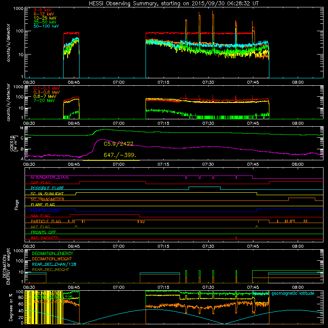Select the FLARE_FLAG label
The height and width of the screenshot is (328, 328).
tap(43, 205)
